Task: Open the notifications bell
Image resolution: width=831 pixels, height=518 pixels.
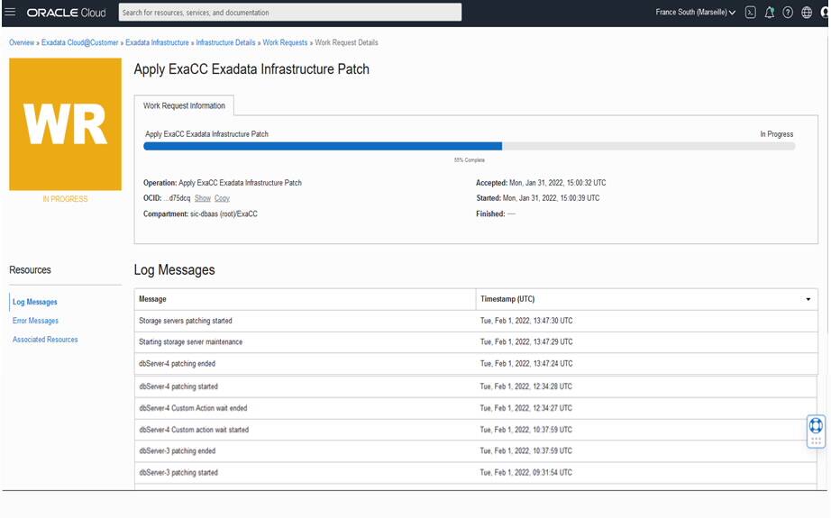Action: (x=769, y=13)
